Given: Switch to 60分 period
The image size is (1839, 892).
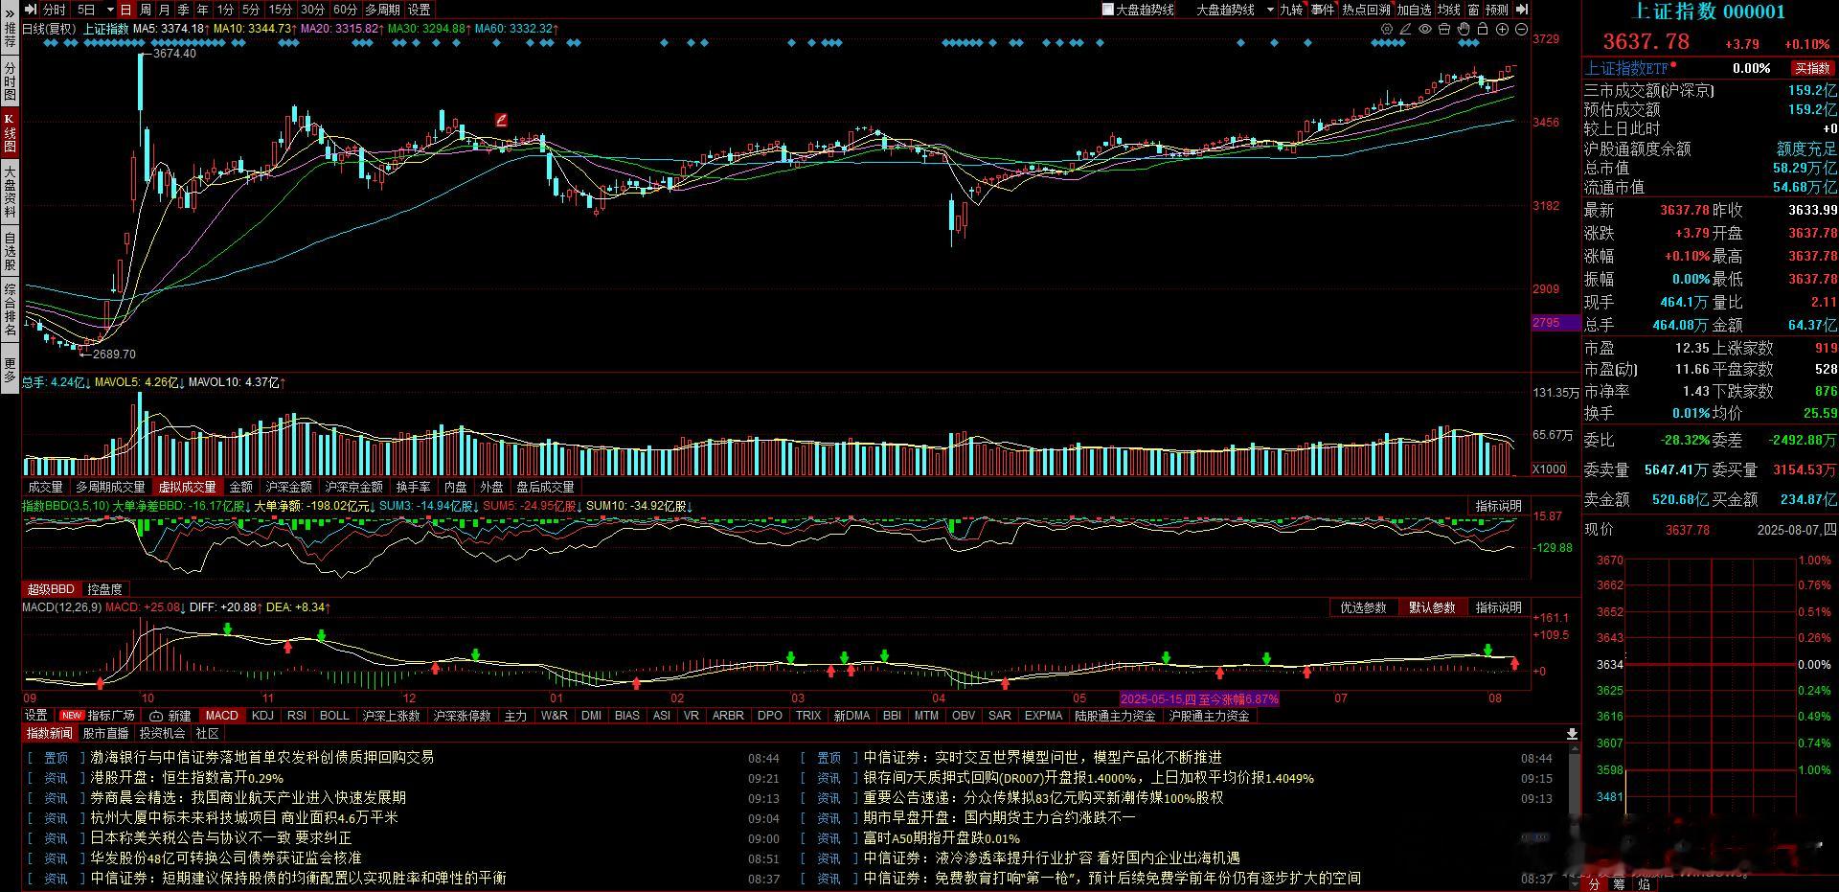Looking at the screenshot, I should tap(345, 10).
